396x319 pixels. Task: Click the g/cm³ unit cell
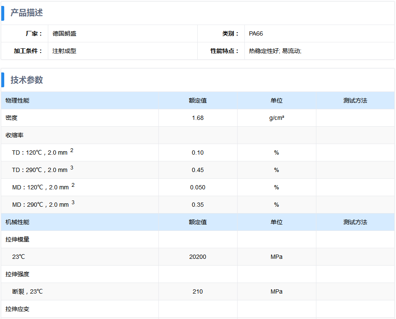pyautogui.click(x=277, y=118)
